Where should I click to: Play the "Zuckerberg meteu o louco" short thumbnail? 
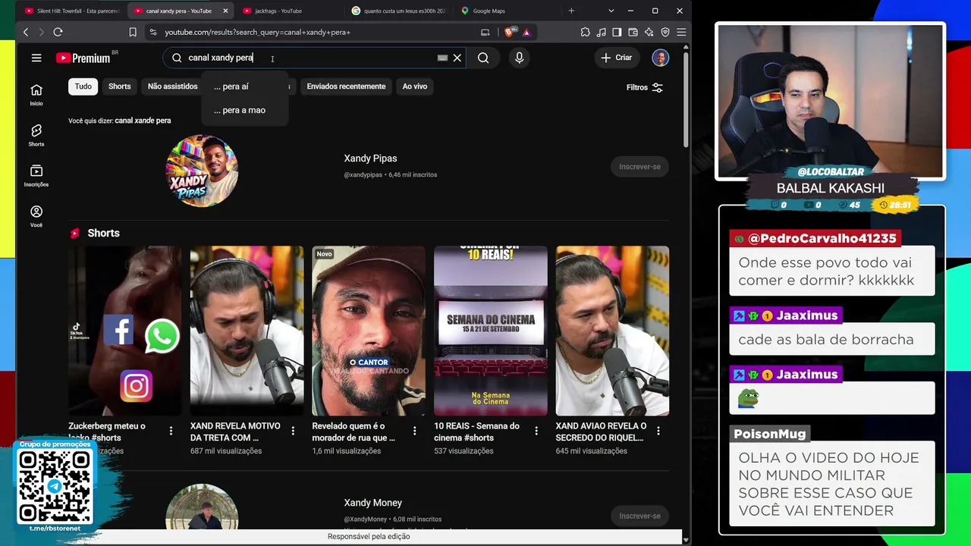[x=125, y=331]
